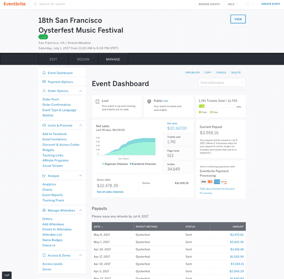Click the Discover card icon
This screenshot has height=279, width=284.
coord(224,182)
